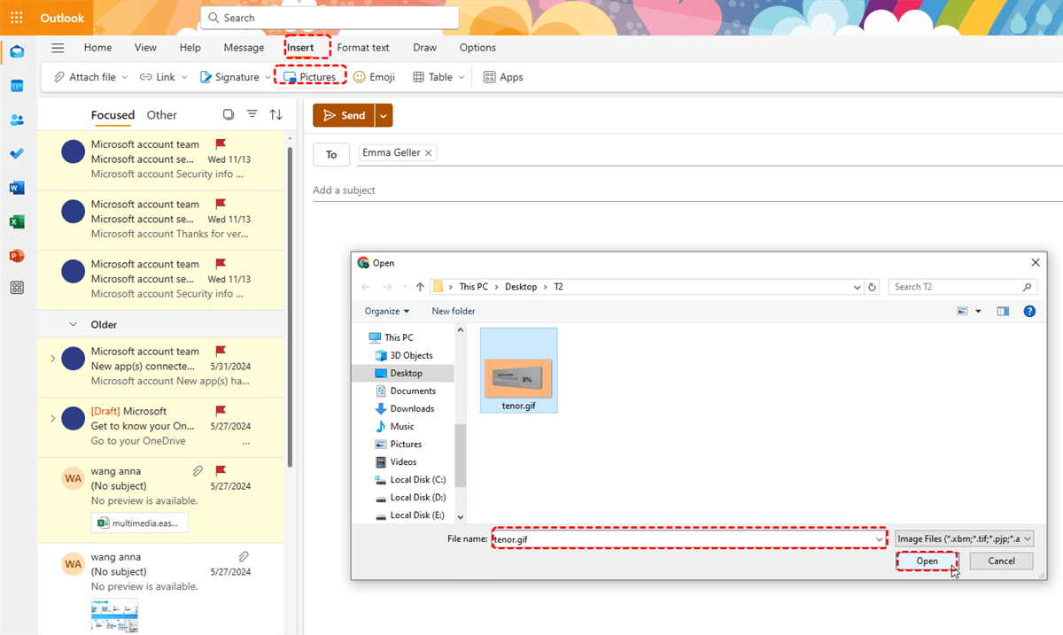Image resolution: width=1063 pixels, height=635 pixels.
Task: Launch Word from the sidebar
Action: point(17,188)
